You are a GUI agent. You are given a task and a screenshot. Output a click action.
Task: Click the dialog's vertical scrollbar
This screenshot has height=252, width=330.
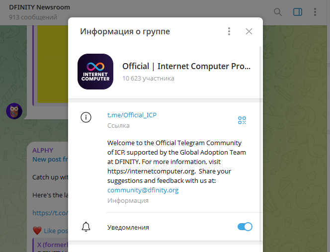coord(260,143)
